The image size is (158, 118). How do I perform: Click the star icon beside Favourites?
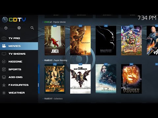click(x=4, y=85)
